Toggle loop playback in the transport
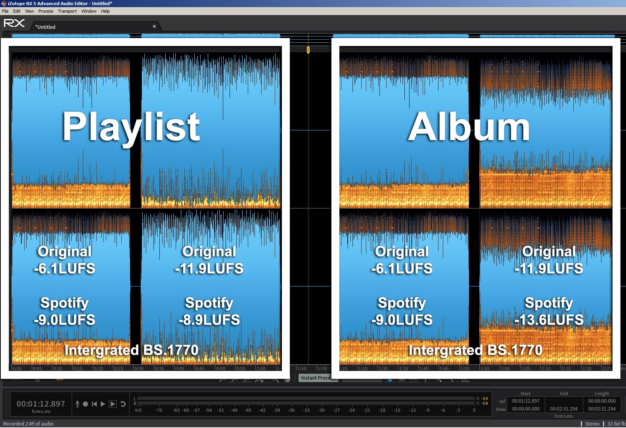 click(x=123, y=404)
